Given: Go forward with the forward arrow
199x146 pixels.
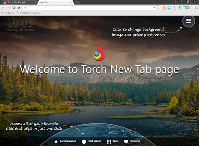Looking at the screenshot, I should pos(9,8).
